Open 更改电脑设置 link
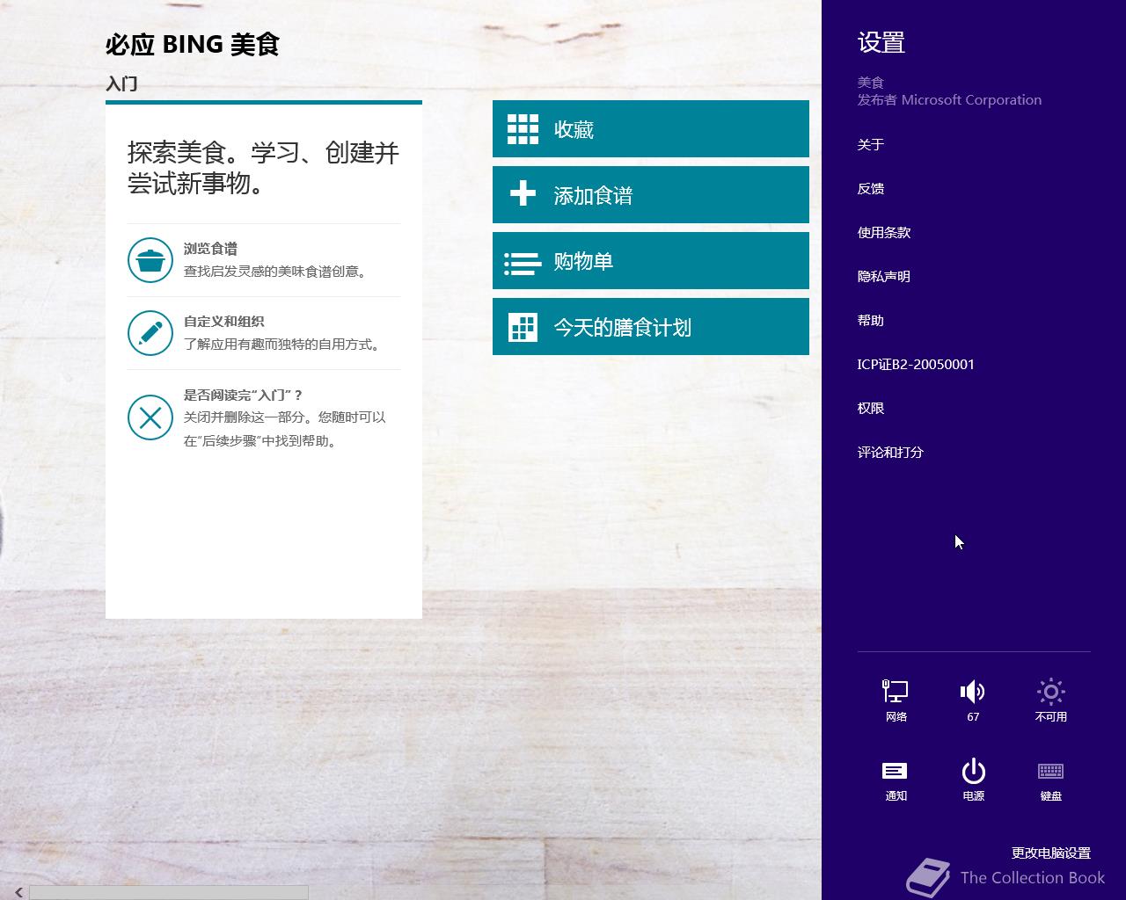 [1050, 853]
